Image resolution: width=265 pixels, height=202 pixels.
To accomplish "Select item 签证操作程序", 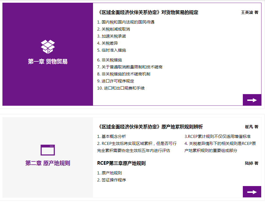I will coord(111,180).
